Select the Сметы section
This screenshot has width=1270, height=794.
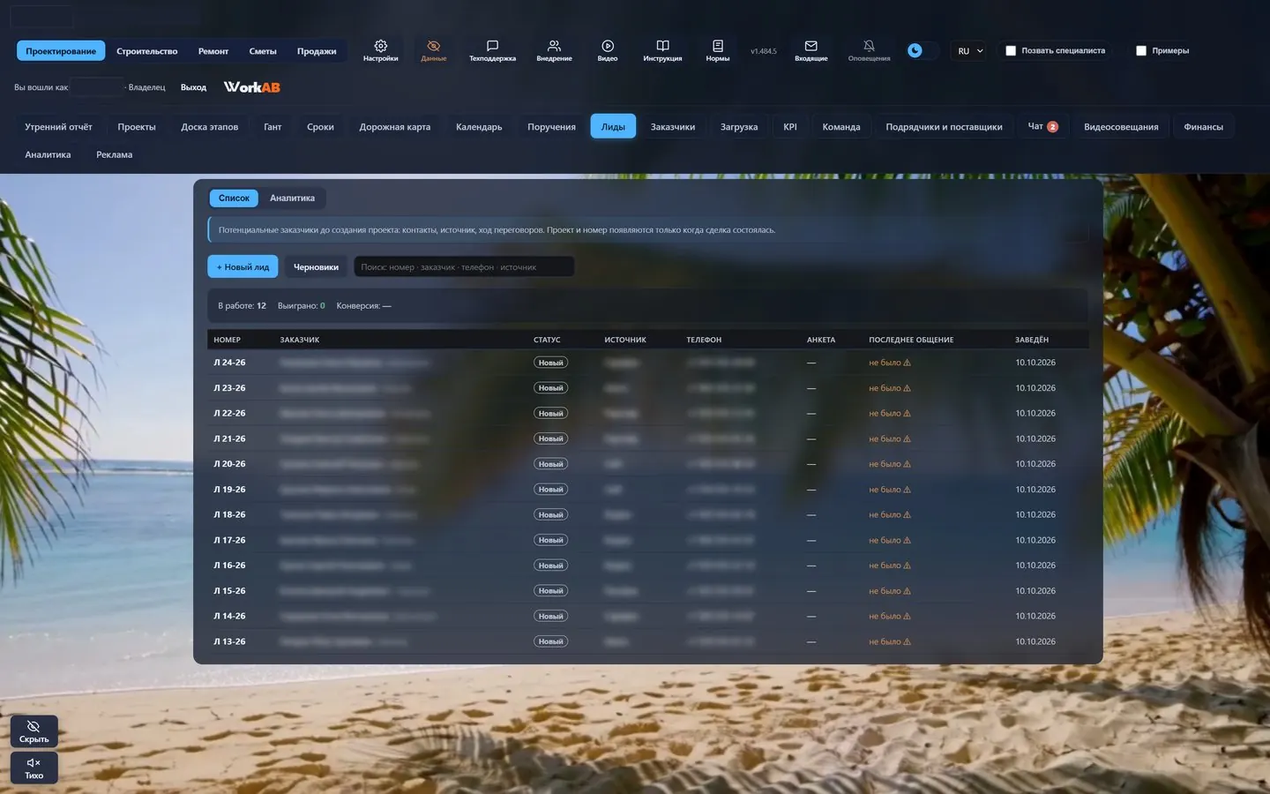263,51
